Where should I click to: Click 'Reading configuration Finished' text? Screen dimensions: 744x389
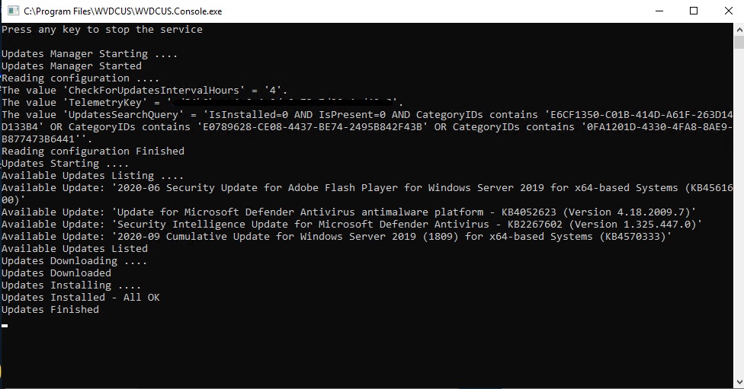93,151
